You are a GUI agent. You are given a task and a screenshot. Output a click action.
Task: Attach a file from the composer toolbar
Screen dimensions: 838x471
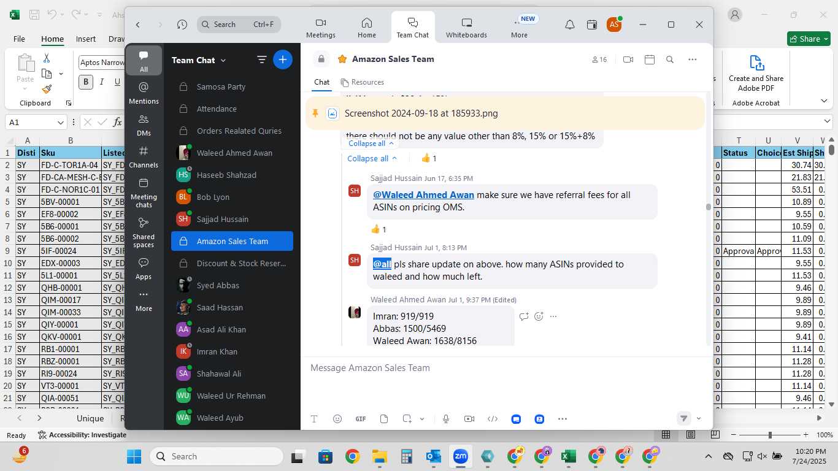(384, 419)
